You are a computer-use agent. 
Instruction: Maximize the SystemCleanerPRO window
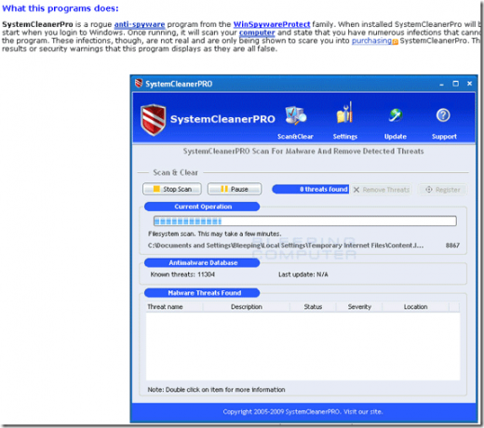[x=455, y=84]
